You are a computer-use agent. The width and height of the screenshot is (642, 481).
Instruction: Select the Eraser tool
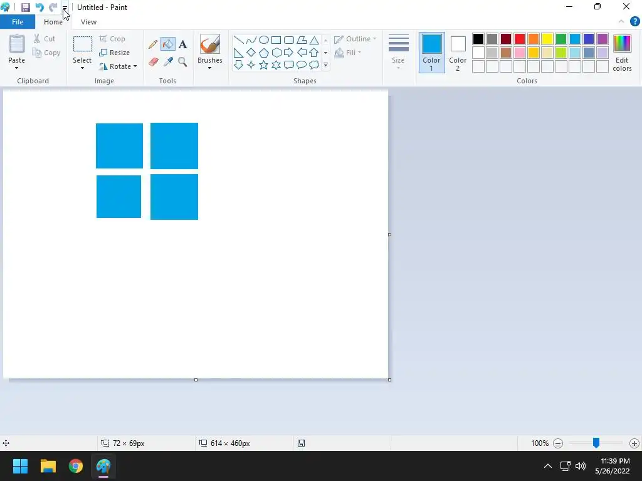(153, 62)
